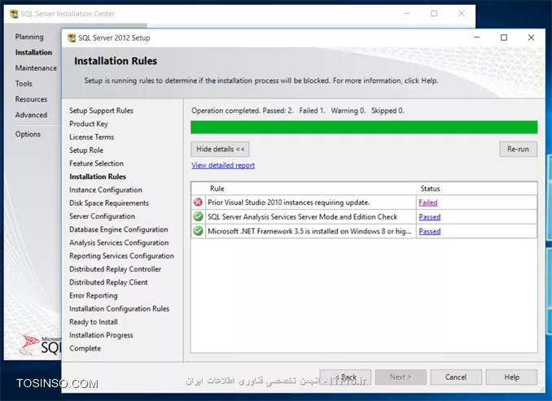Cancel the SQL Server setup
This screenshot has width=552, height=401.
click(x=456, y=377)
